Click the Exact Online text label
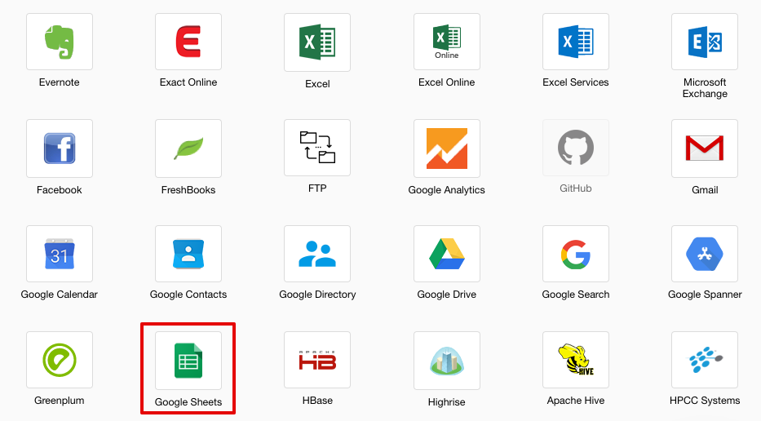This screenshot has height=421, width=761. [x=188, y=82]
